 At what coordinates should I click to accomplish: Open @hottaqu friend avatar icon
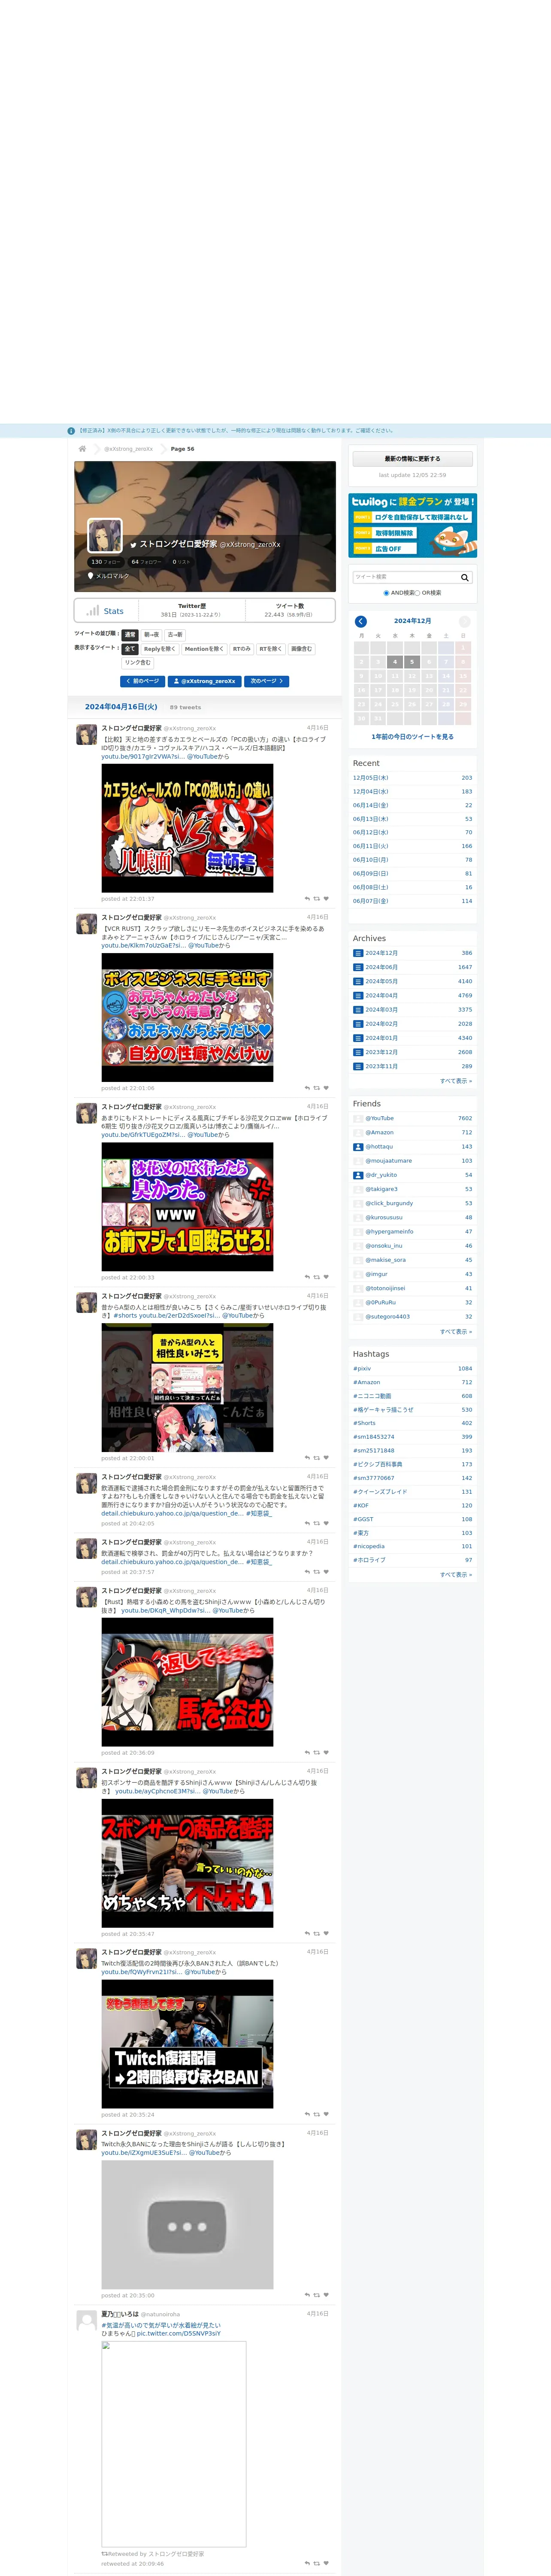(x=358, y=1147)
